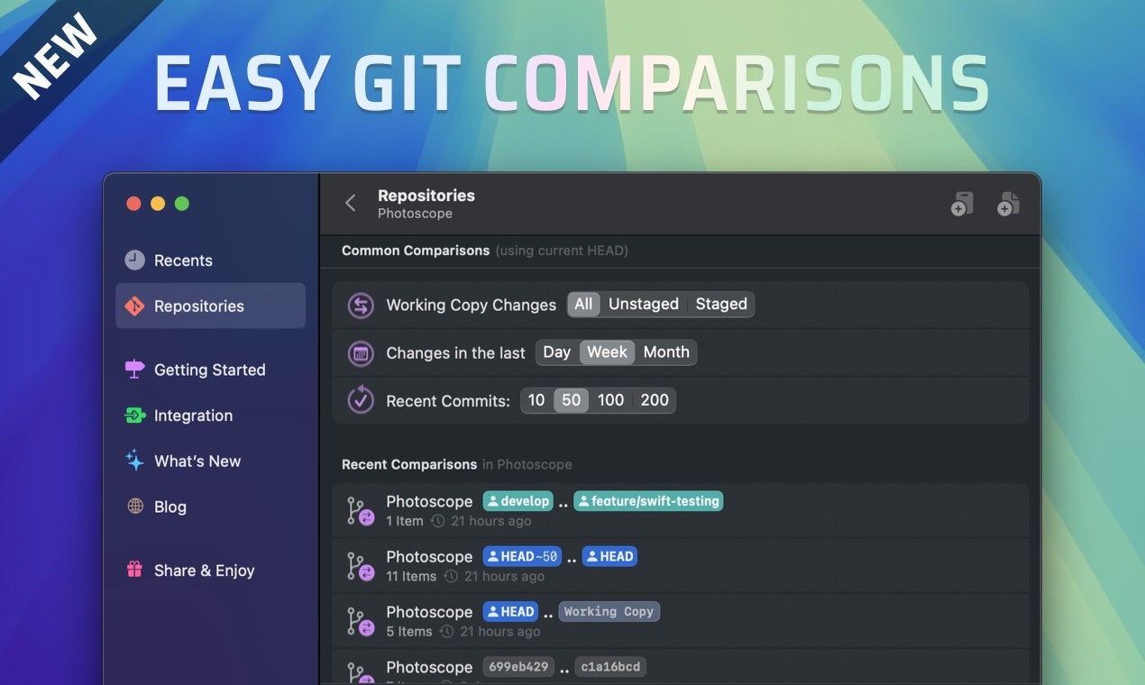Click branch icon of HEAD~50..HEAD comparison
Viewport: 1145px width, 685px height.
(361, 566)
